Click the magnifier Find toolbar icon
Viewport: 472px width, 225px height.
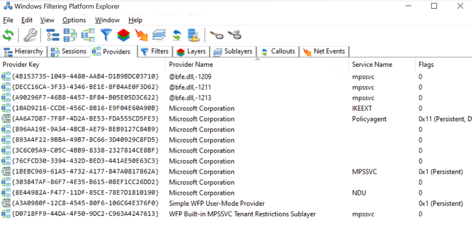click(x=217, y=35)
